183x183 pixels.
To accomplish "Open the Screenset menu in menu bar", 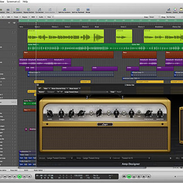I will pos(14,2).
